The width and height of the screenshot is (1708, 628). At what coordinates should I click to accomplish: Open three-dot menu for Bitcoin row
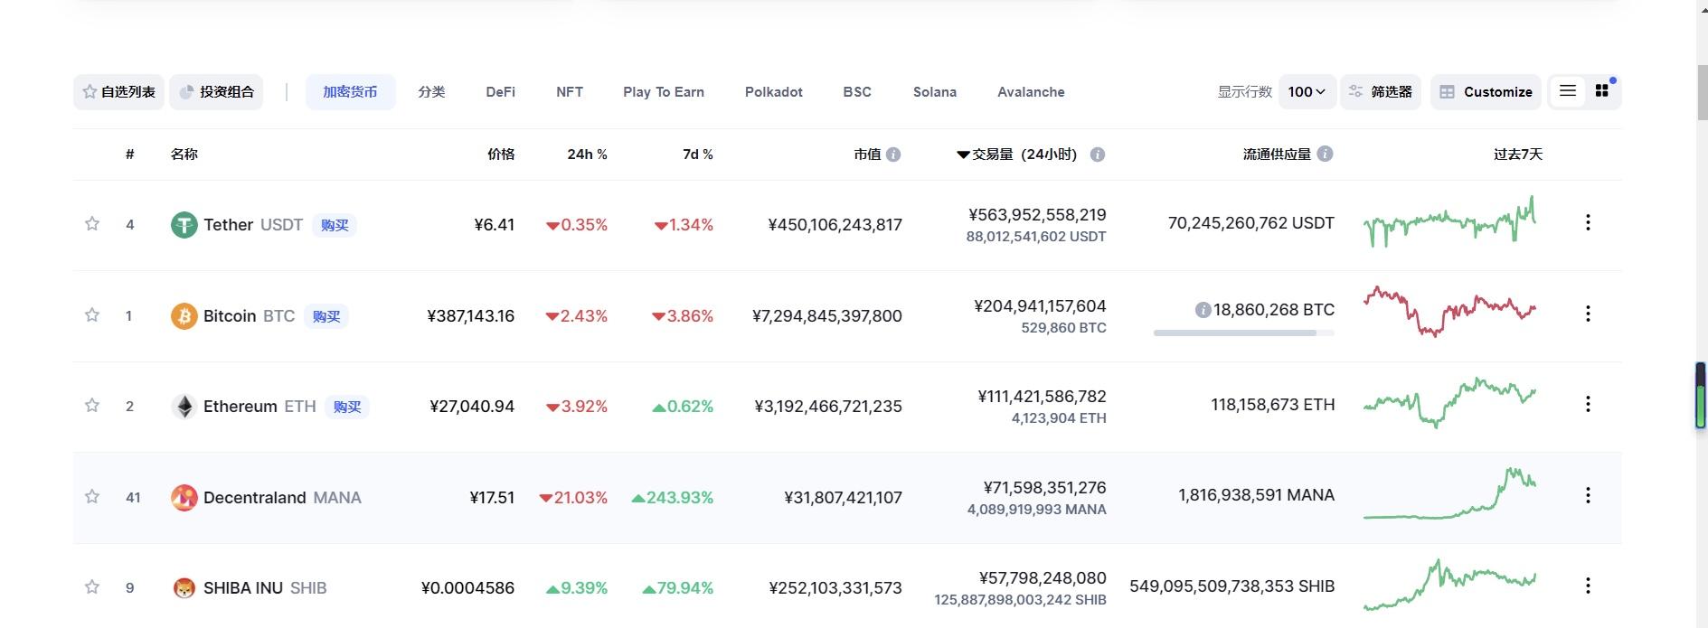1587,314
